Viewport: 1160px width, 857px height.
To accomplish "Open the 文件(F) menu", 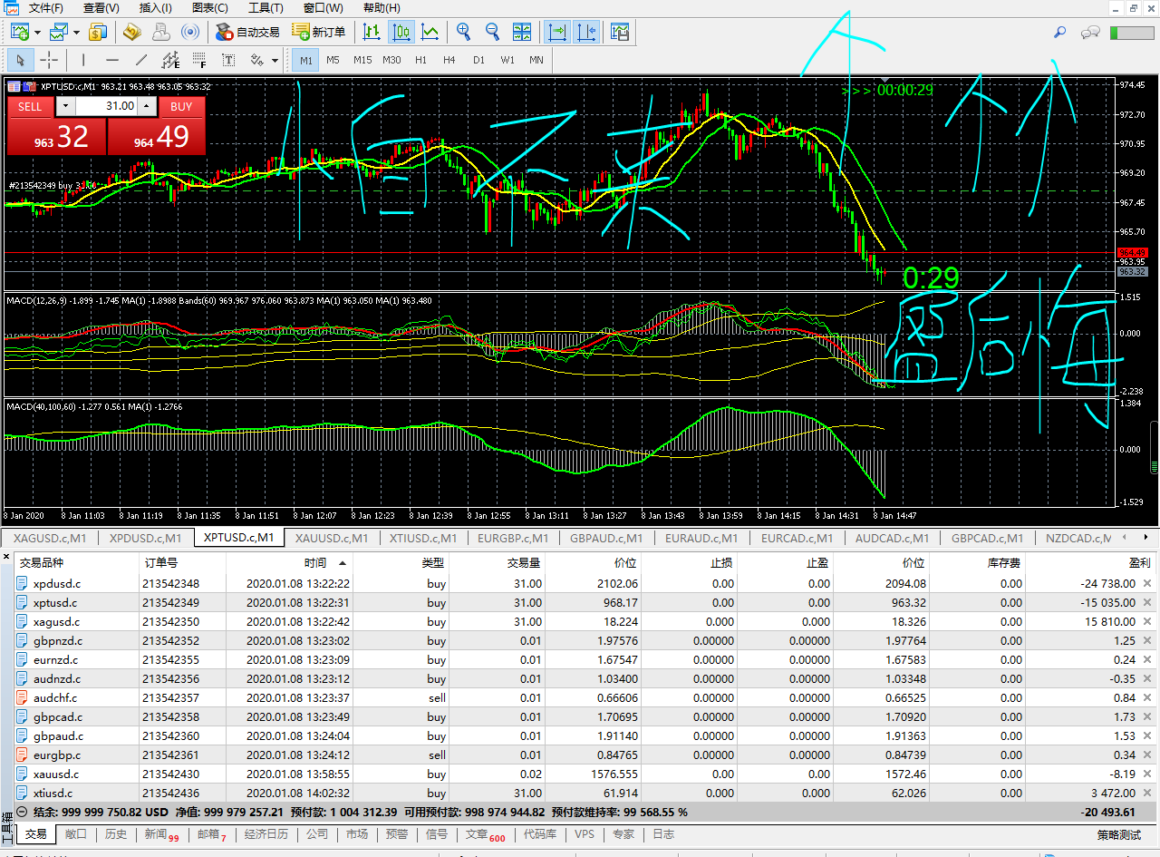I will pos(46,7).
